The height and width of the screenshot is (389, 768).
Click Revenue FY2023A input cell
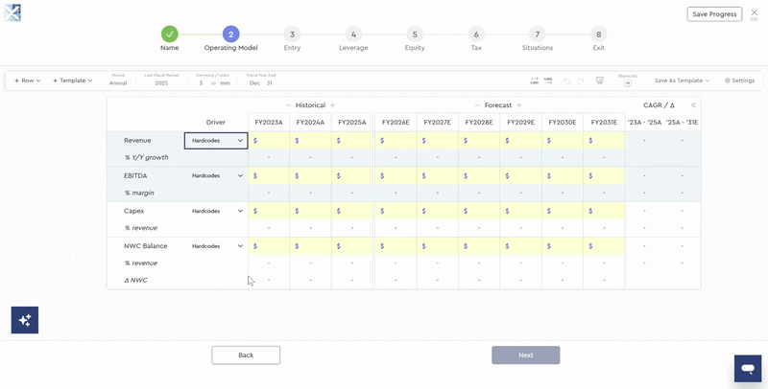pyautogui.click(x=269, y=141)
